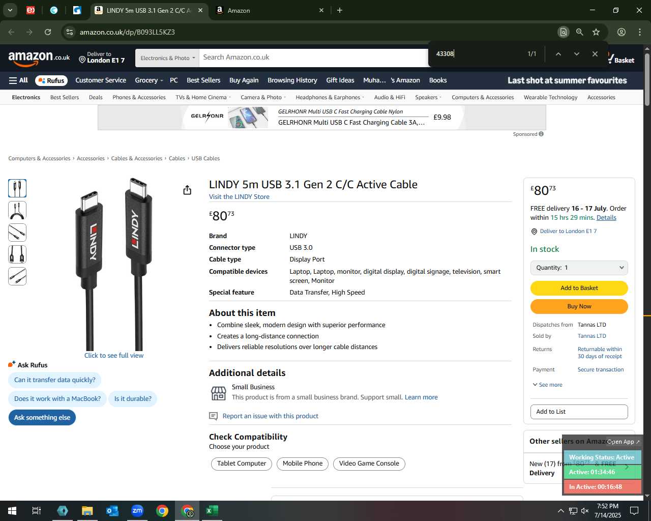The image size is (651, 521).
Task: Add the cable to Basket
Action: tap(579, 288)
